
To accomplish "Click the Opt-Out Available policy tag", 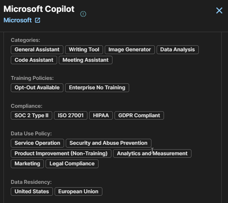I will (x=37, y=88).
